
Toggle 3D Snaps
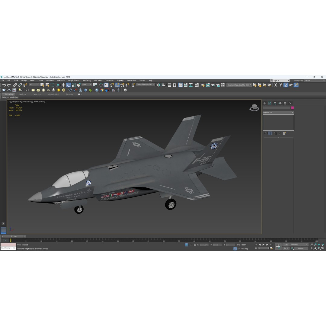point(112,85)
